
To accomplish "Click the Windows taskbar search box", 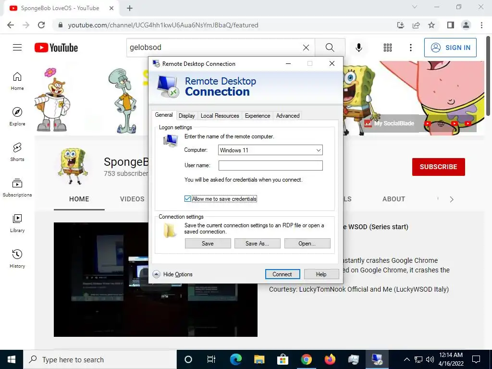I will coord(100,359).
